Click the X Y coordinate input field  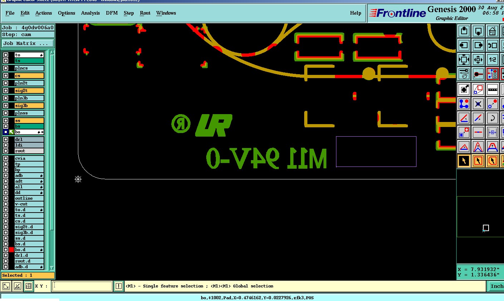[82, 286]
